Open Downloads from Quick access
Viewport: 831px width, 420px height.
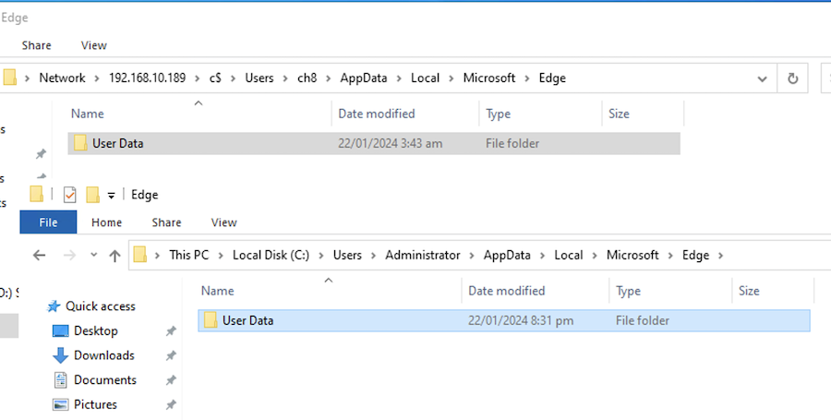(103, 355)
